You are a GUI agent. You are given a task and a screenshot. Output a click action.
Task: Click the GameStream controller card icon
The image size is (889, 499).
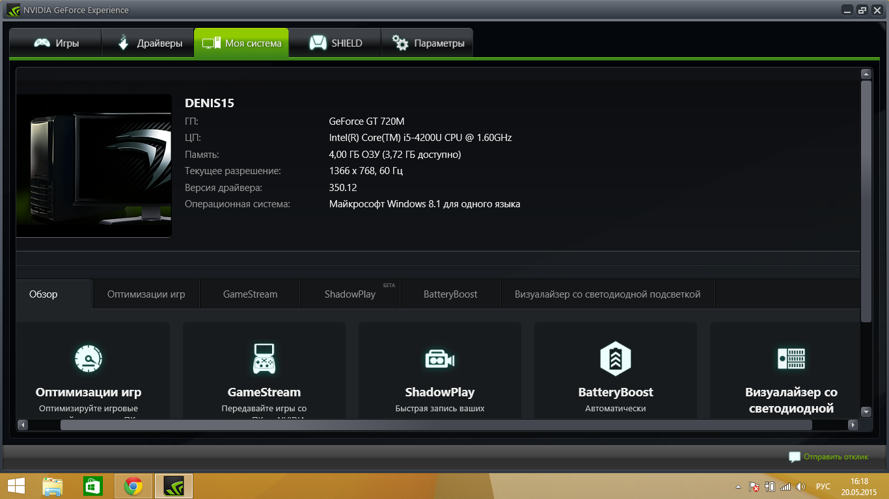coord(264,358)
